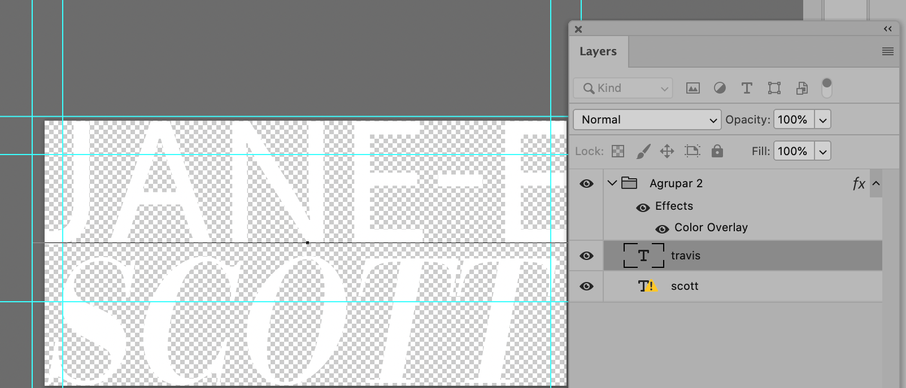This screenshot has width=906, height=388.
Task: Filter layers by pixel layers icon
Action: (x=692, y=88)
